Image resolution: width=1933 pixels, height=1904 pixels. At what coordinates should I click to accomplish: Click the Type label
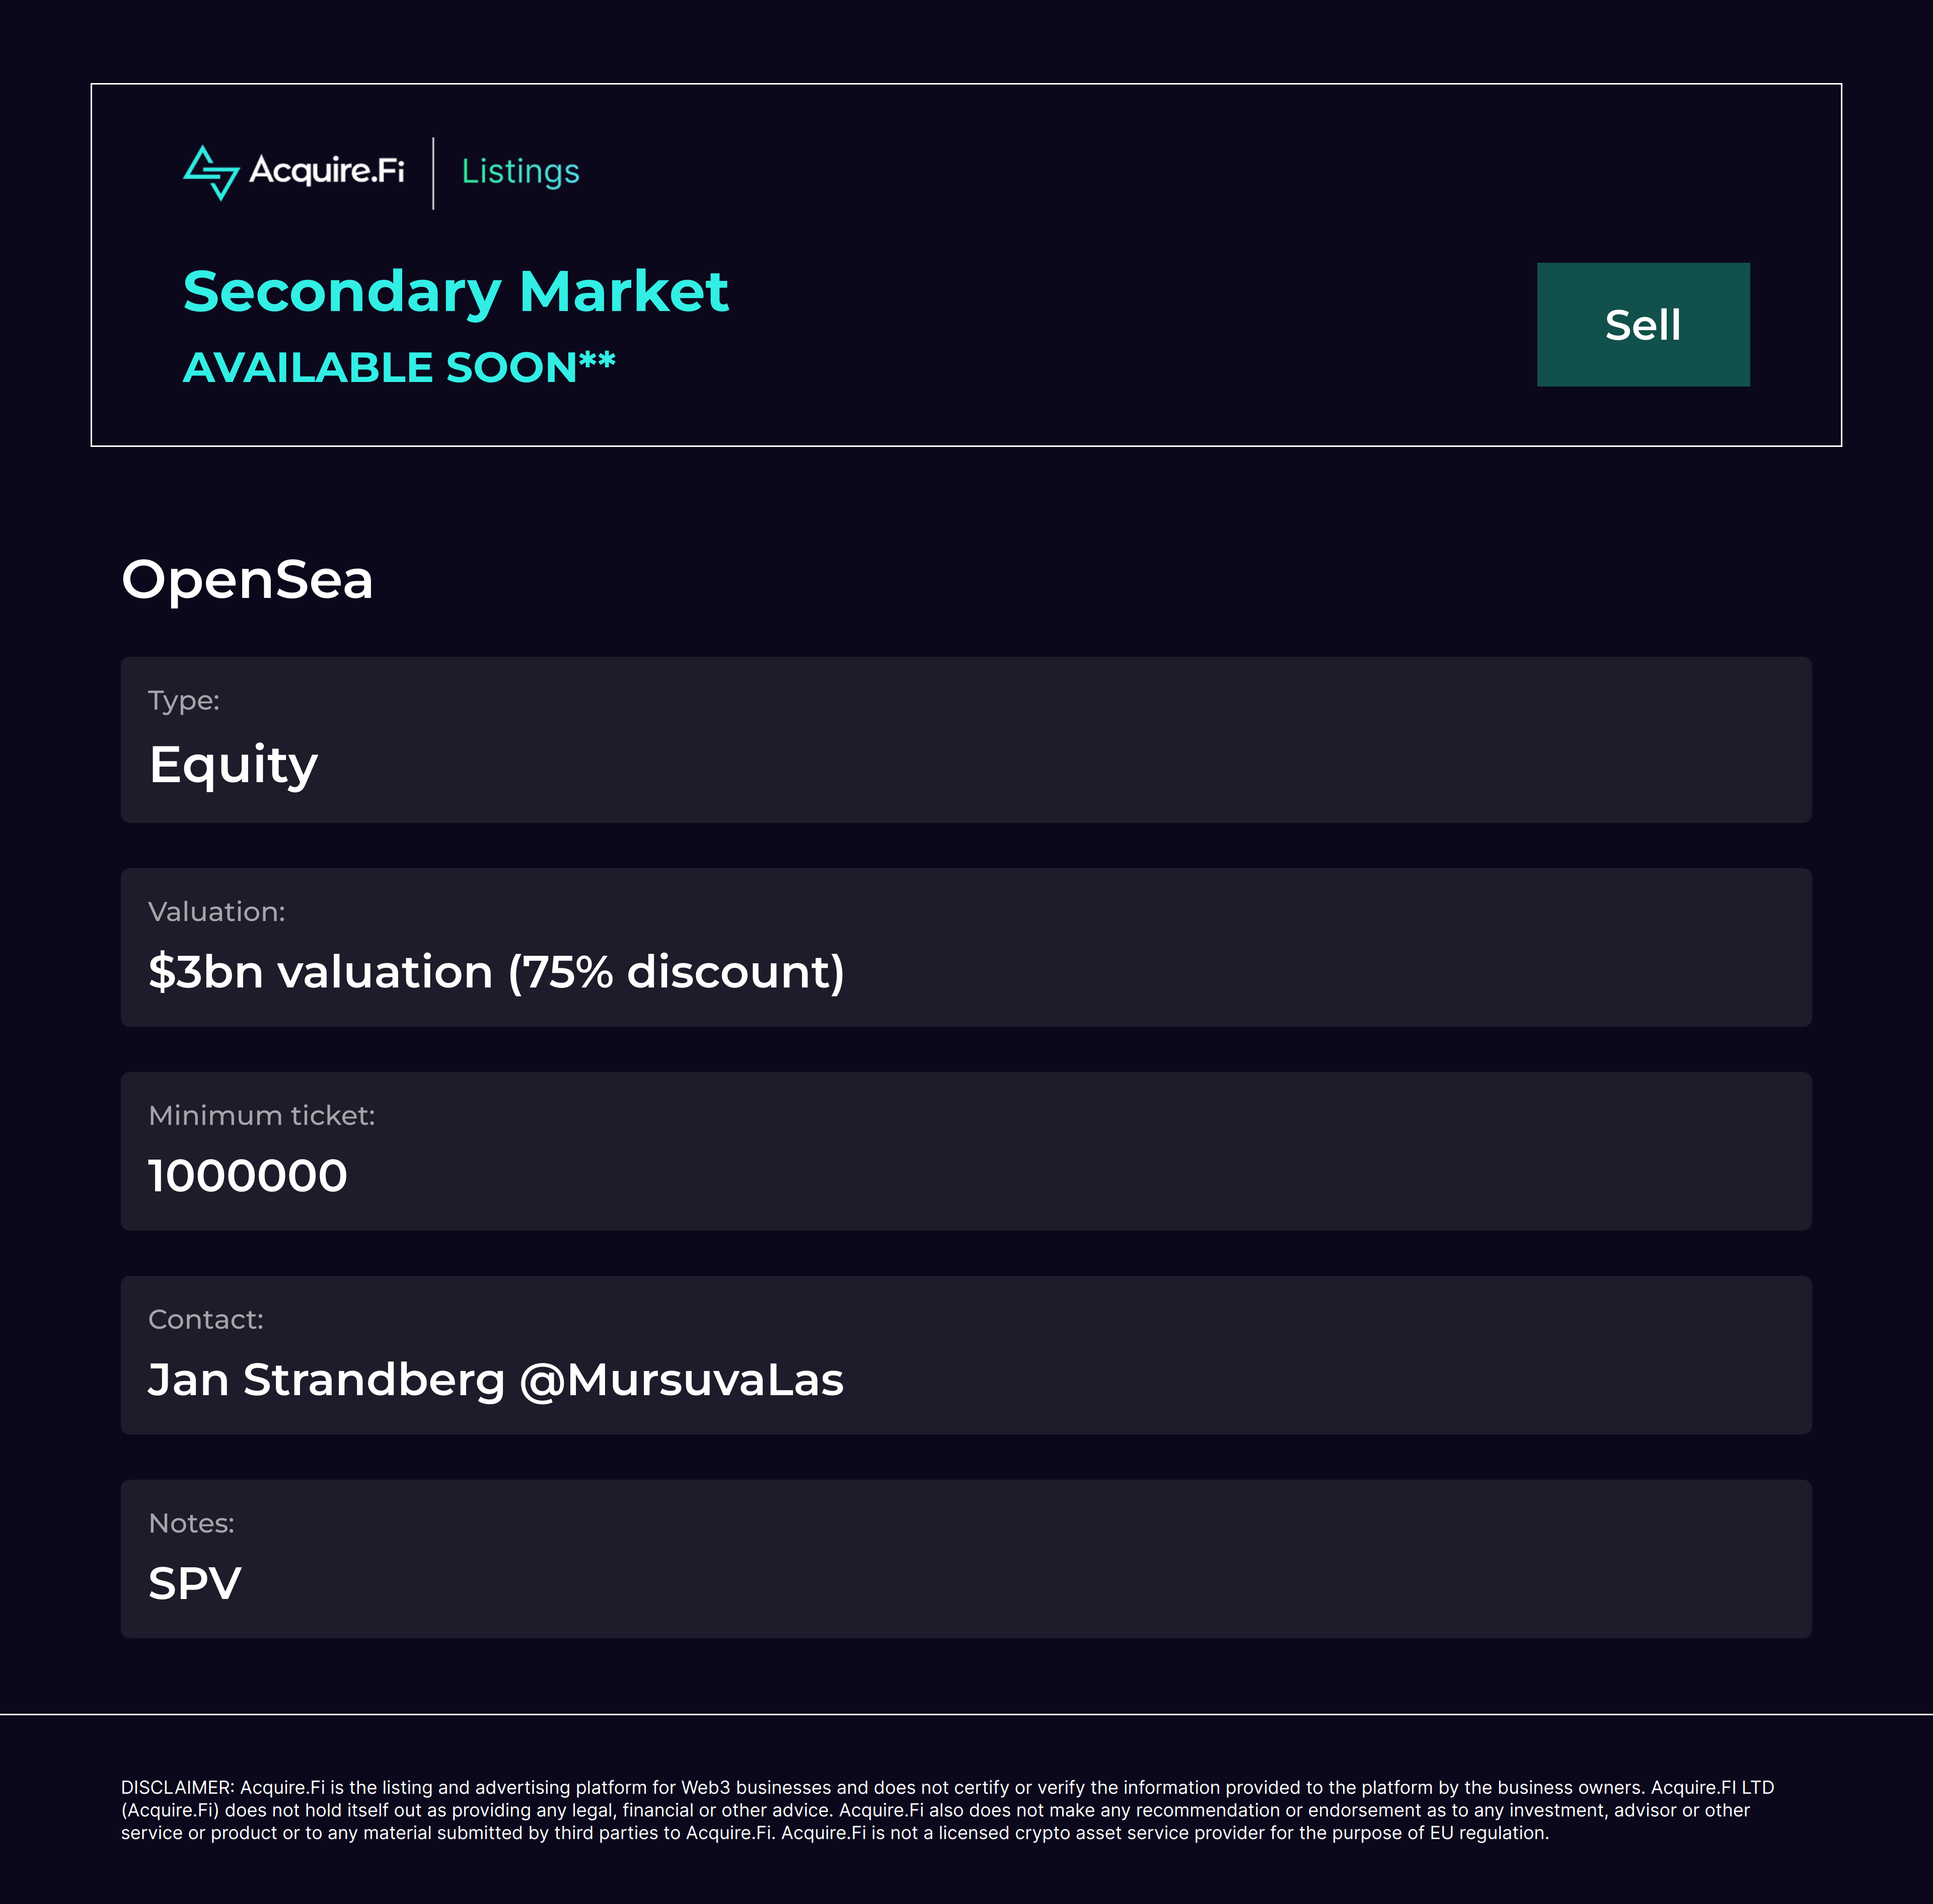tap(184, 700)
